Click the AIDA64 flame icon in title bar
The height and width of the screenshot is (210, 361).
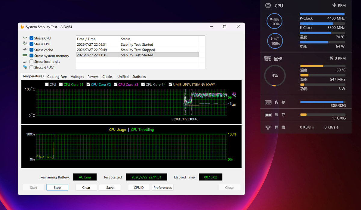22,27
